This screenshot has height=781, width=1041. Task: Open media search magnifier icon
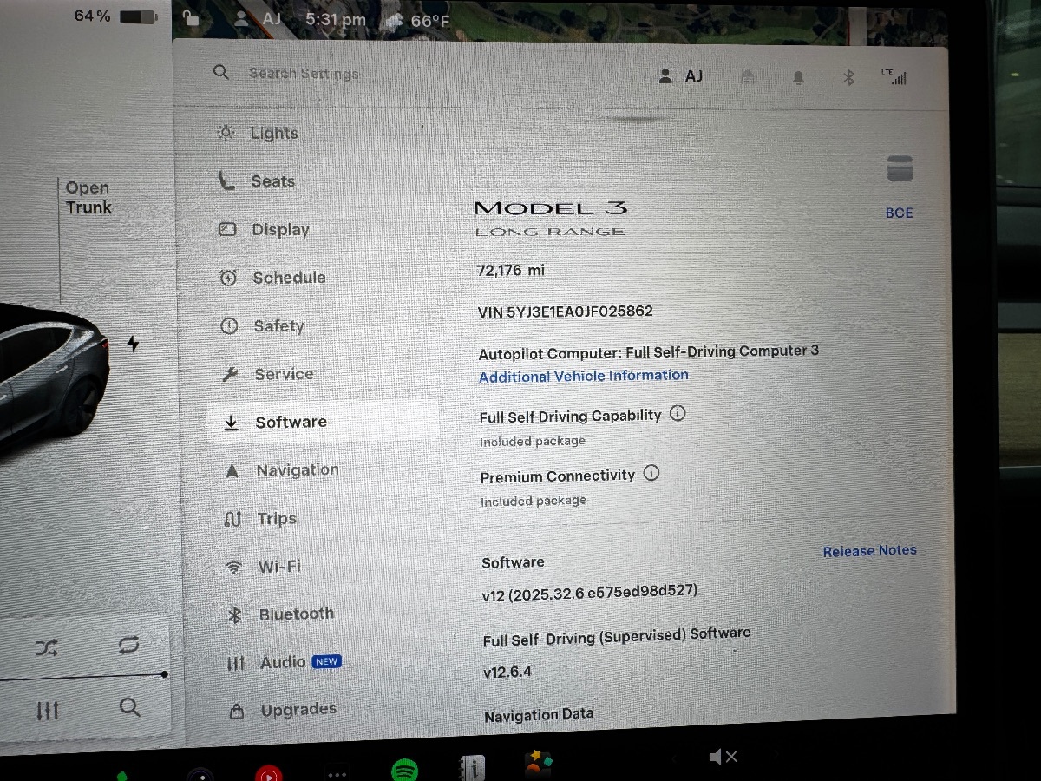(x=129, y=707)
